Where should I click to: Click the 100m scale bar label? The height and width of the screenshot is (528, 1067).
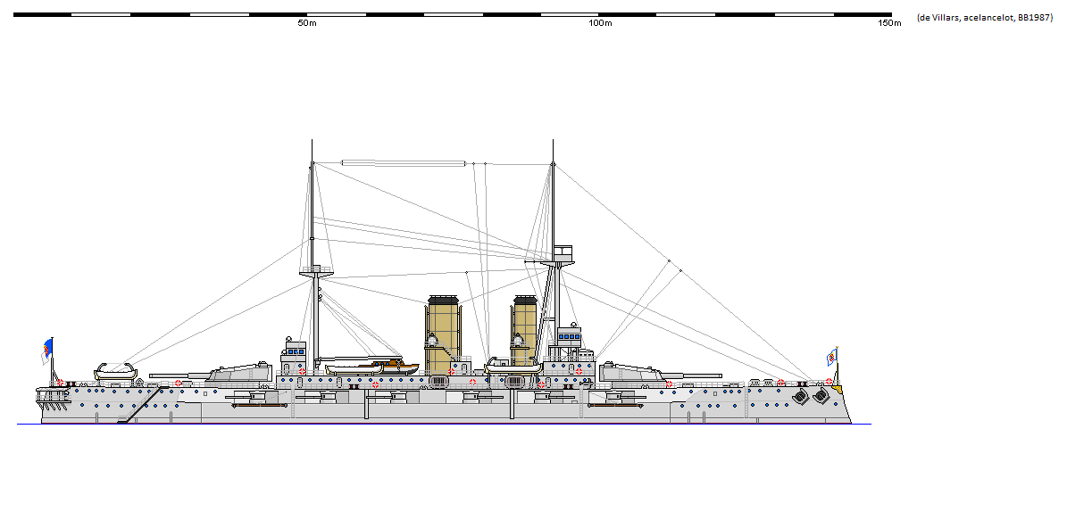600,23
